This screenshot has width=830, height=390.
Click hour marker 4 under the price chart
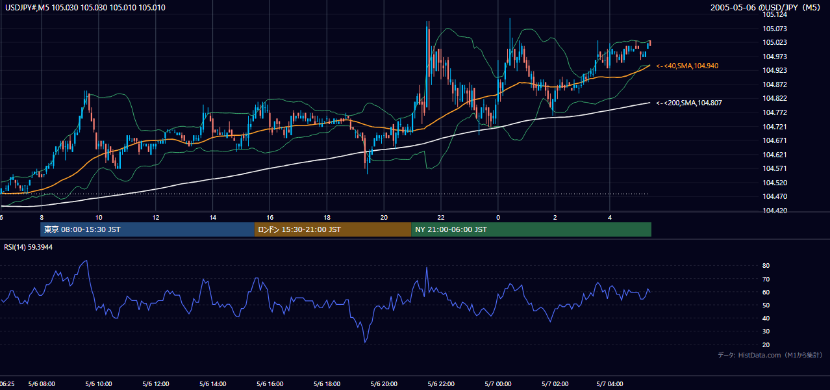(x=610, y=217)
